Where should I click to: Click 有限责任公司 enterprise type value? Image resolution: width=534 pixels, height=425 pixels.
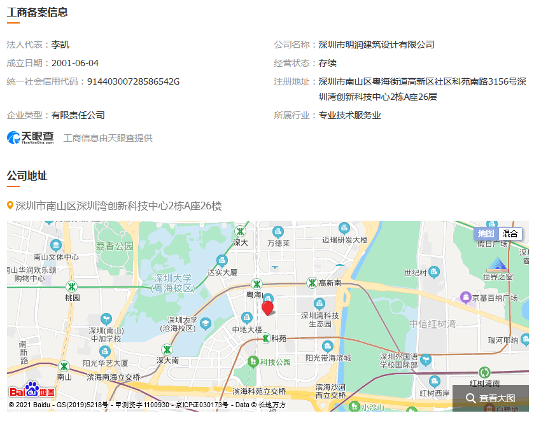(78, 115)
